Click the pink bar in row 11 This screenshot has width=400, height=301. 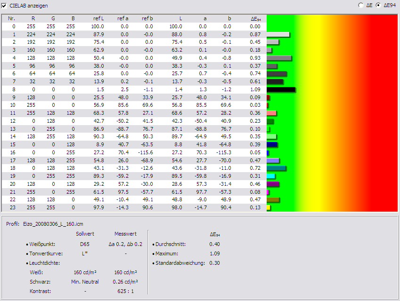pyautogui.click(x=271, y=113)
